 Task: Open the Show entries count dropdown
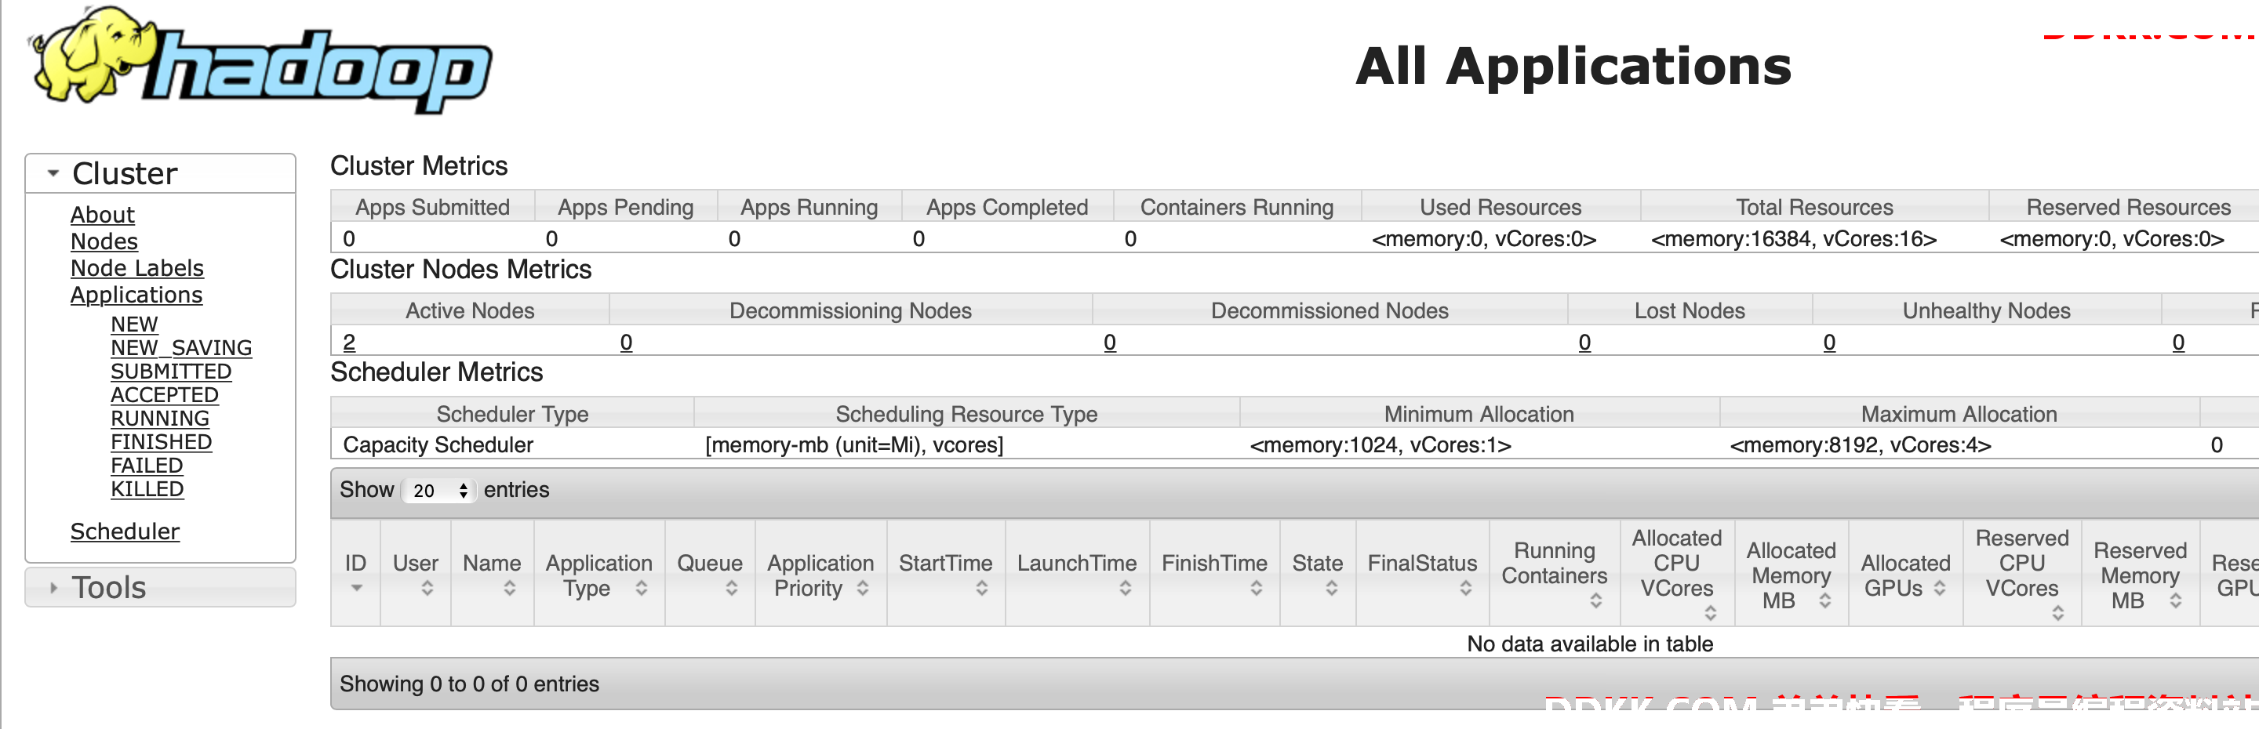pyautogui.click(x=438, y=491)
